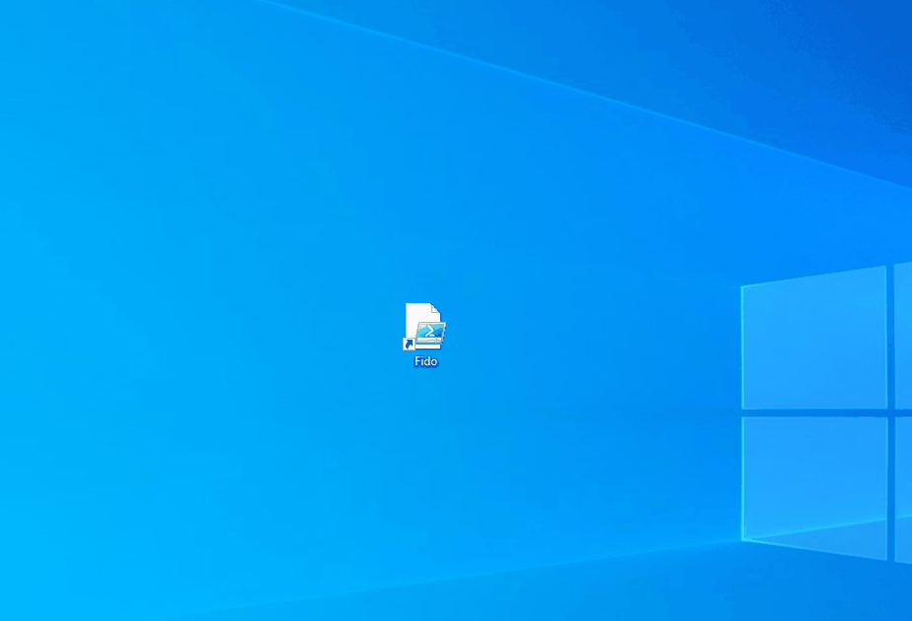Click the white page portion of Fido icon
The height and width of the screenshot is (621, 912).
click(417, 318)
